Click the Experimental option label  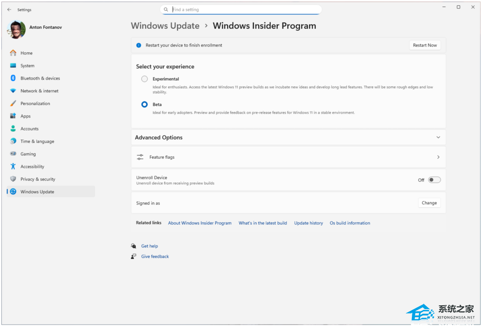[x=166, y=79]
